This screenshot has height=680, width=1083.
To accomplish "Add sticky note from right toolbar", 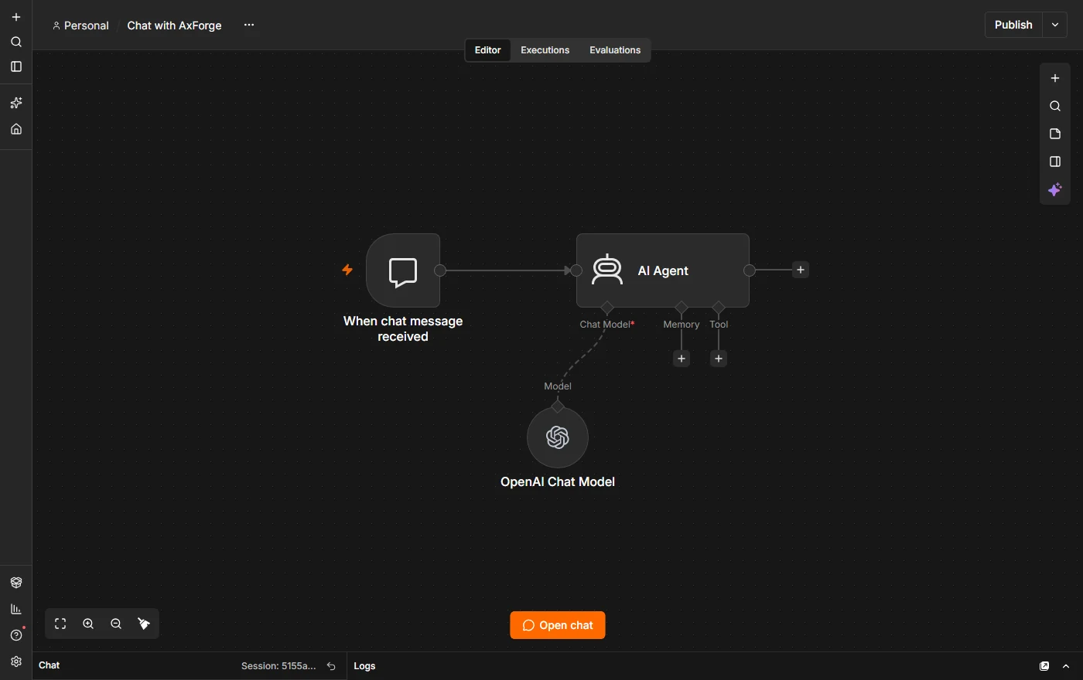I will (x=1055, y=134).
